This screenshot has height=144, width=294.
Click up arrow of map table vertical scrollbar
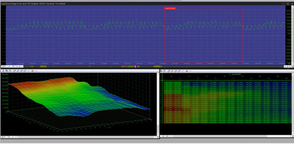click(293, 74)
